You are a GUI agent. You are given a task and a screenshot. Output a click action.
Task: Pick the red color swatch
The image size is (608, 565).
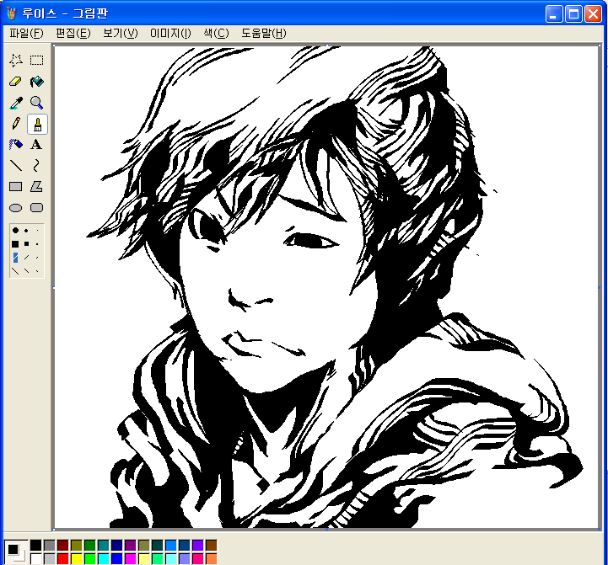click(x=63, y=558)
